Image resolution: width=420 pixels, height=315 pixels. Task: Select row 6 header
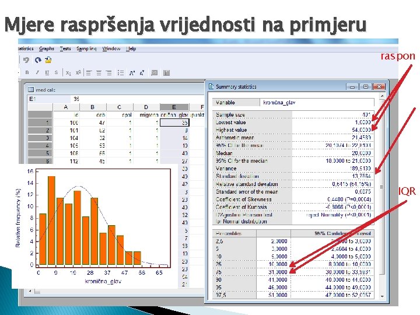coord(40,161)
